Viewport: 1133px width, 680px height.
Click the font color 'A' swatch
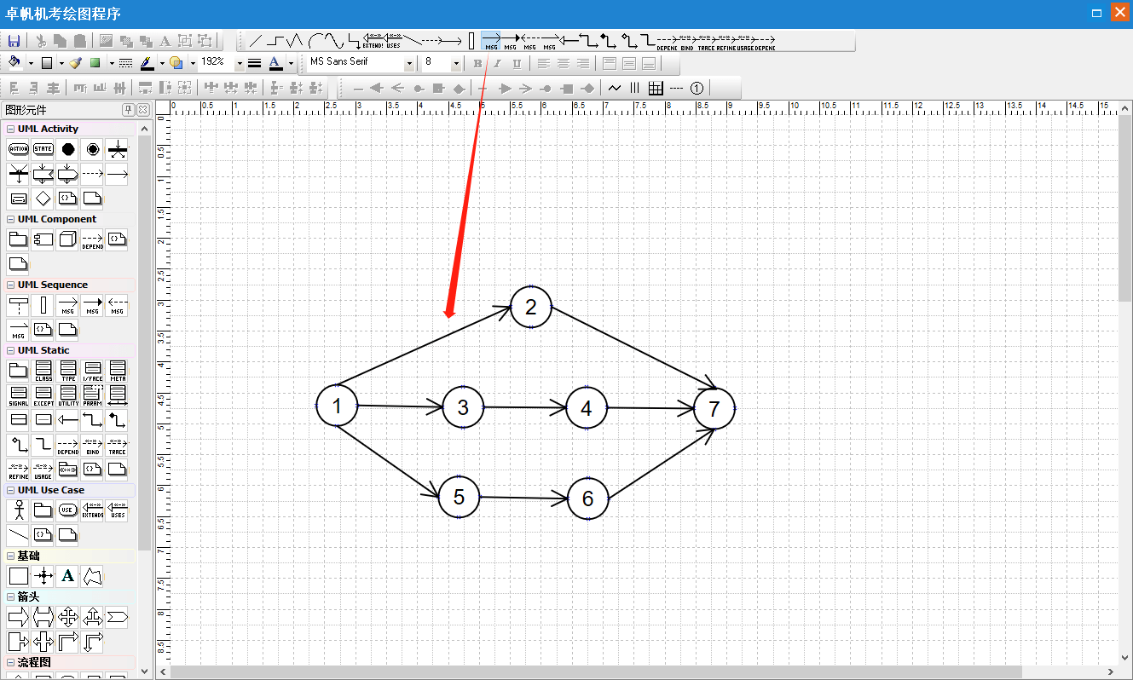tap(275, 63)
